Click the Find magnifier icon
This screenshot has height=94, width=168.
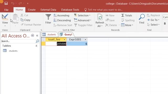tap(142, 17)
